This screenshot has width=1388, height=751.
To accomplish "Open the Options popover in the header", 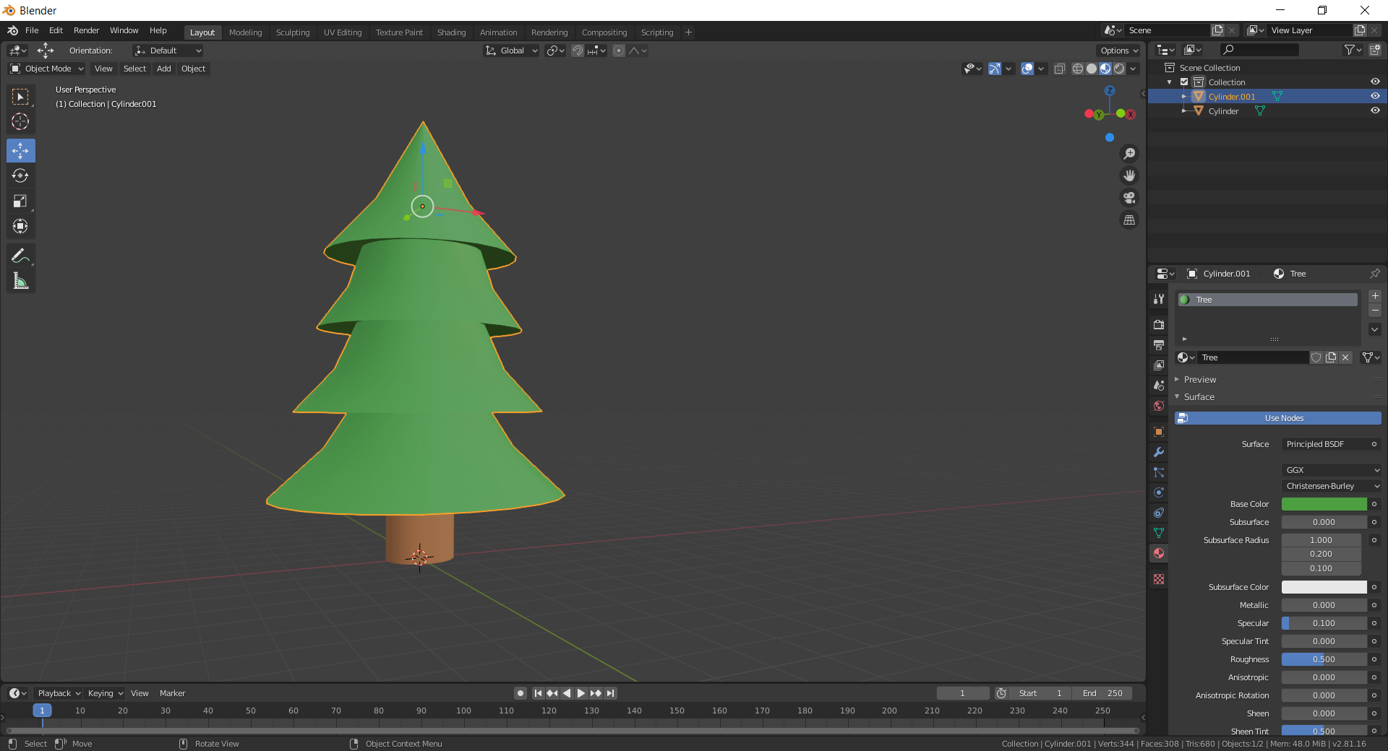I will 1118,51.
